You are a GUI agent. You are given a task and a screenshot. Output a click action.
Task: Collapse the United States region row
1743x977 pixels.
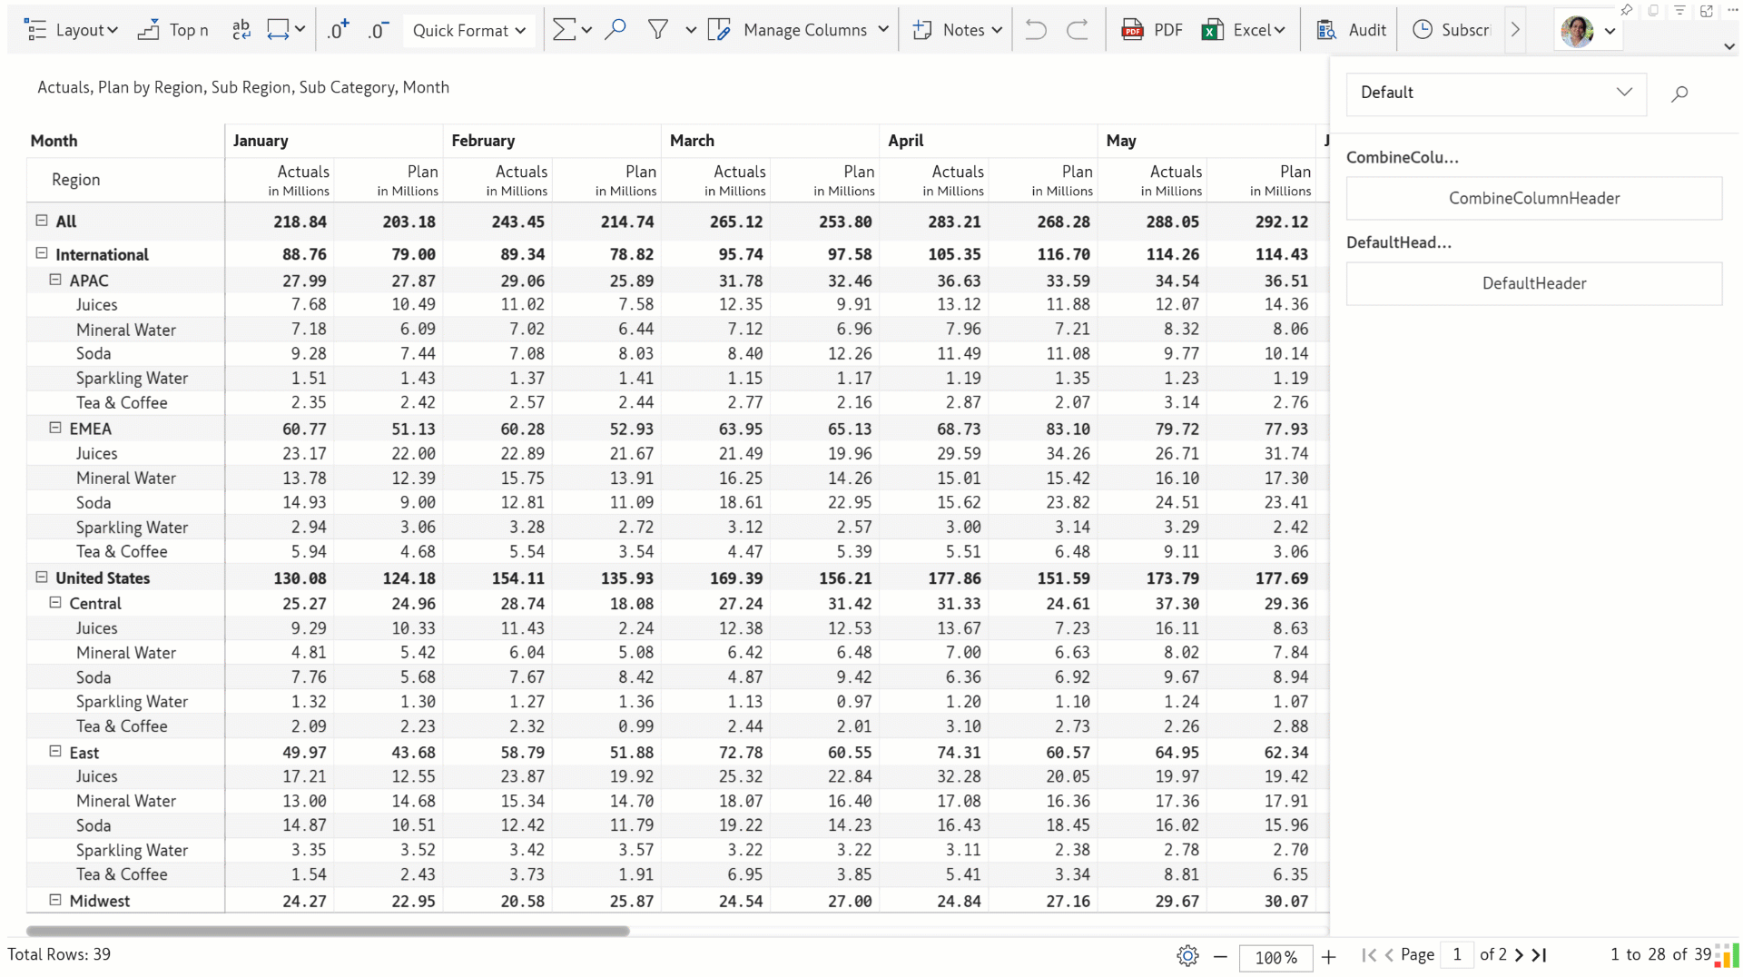coord(42,577)
